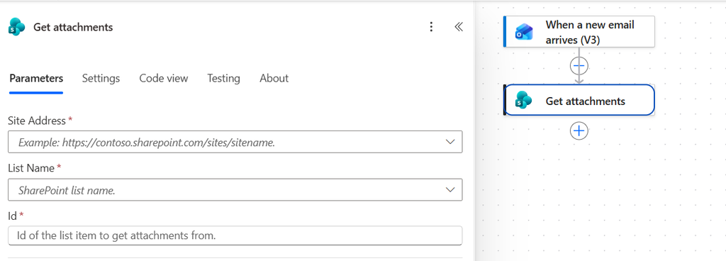Click the SharePoint icon on Get attachments card
Viewport: 726px width, 261px height.
524,100
